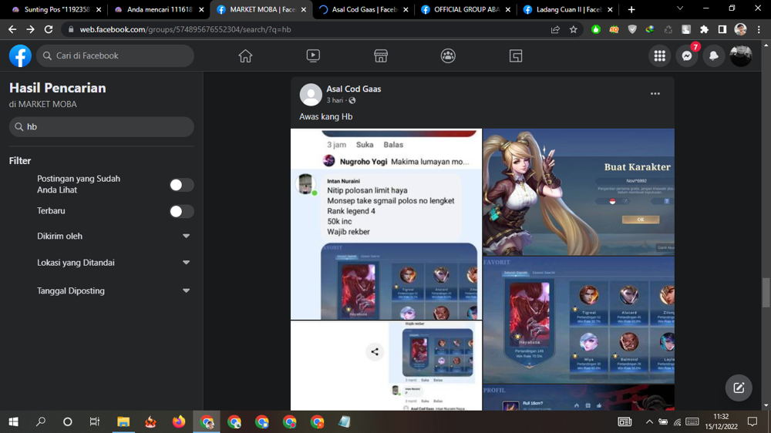The width and height of the screenshot is (771, 433).
Task: Click the page vertical scrollbar thumb
Action: coord(766,293)
